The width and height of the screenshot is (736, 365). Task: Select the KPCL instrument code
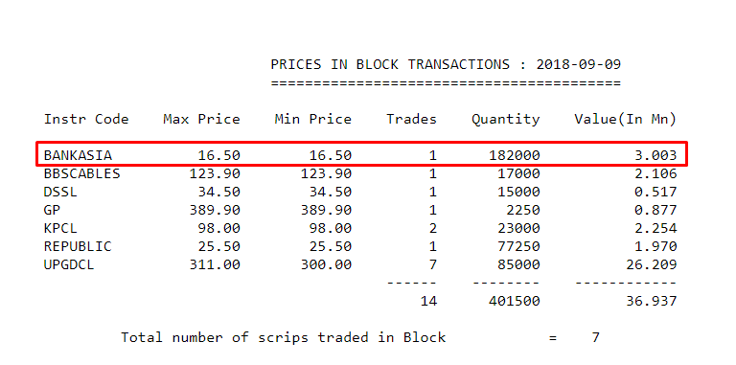60,228
